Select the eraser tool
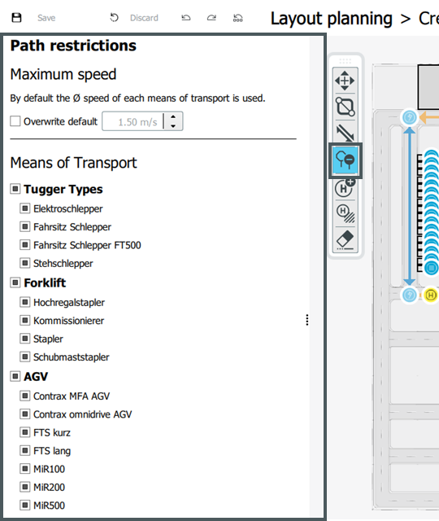This screenshot has width=439, height=521. [345, 240]
